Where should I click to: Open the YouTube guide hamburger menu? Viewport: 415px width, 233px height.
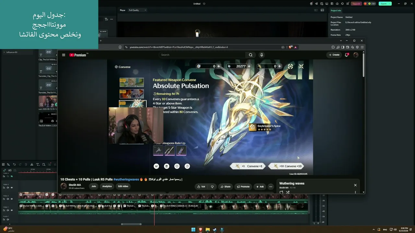click(x=64, y=55)
